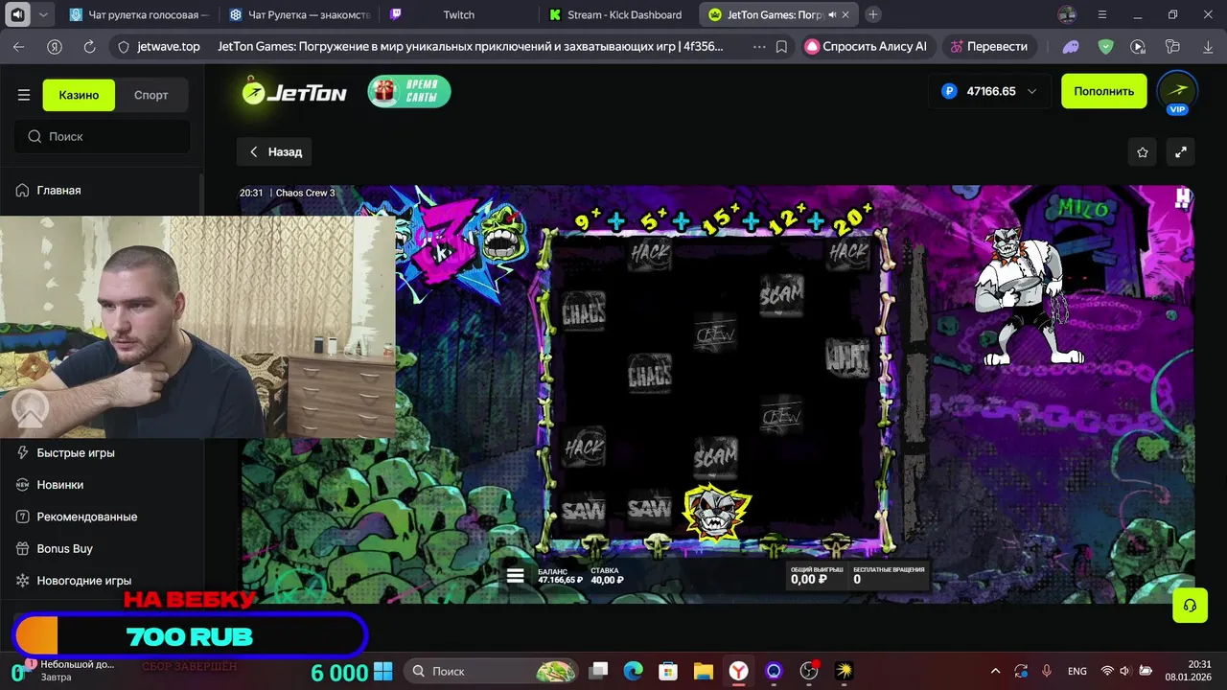Open the slot game hamburger menu
The image size is (1227, 690).
[x=516, y=575]
